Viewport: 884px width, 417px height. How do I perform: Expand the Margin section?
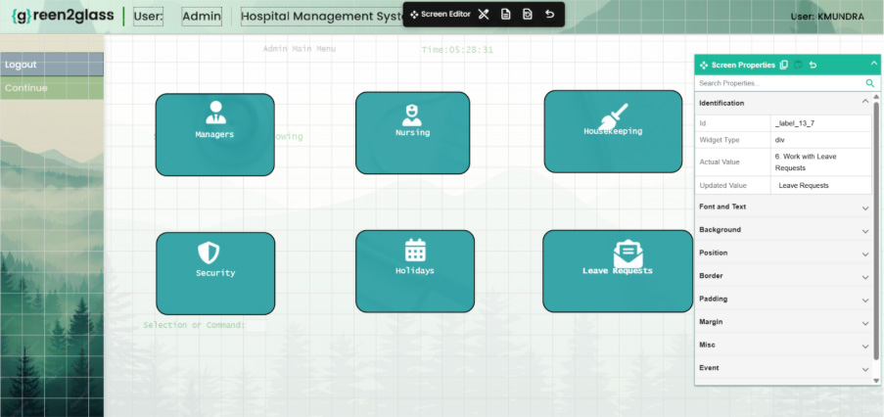865,323
